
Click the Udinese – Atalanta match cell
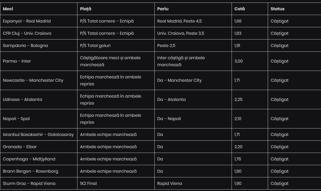23,100
